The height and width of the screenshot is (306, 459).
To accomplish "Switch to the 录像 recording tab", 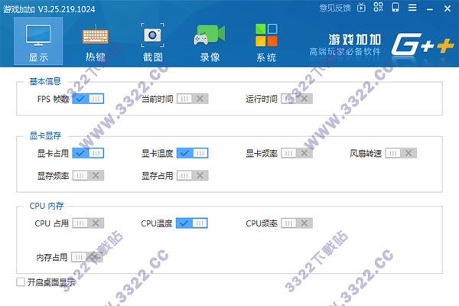I will tap(210, 43).
